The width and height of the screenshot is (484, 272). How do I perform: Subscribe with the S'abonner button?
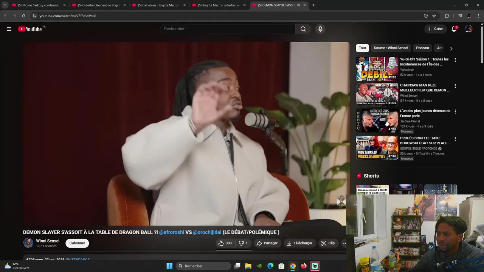tap(77, 243)
